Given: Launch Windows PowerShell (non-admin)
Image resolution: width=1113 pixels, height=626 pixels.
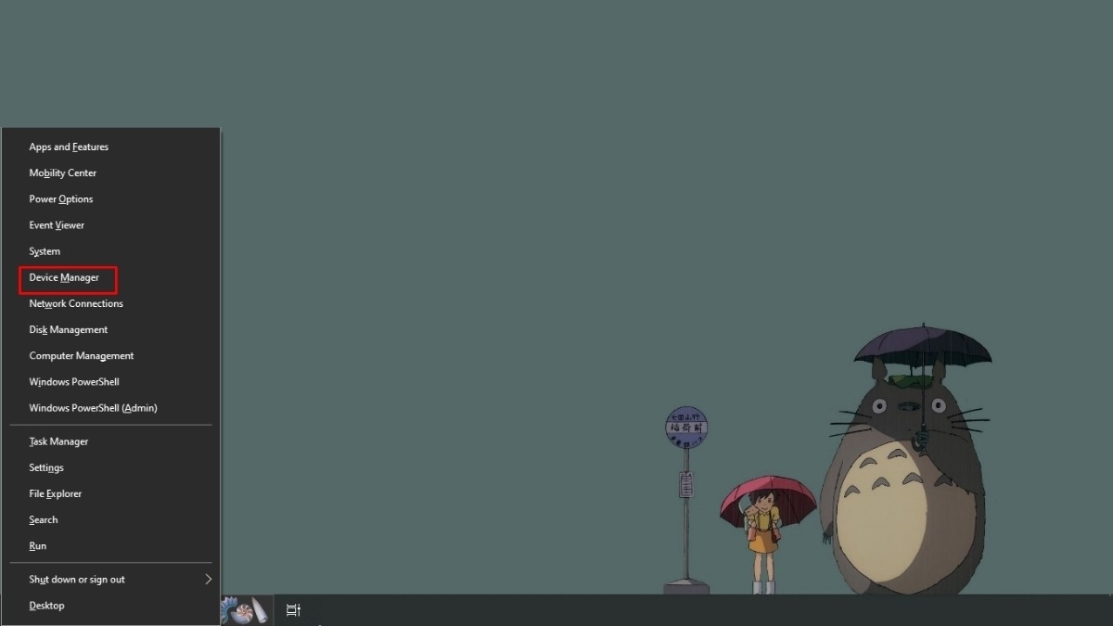Looking at the screenshot, I should click(73, 382).
